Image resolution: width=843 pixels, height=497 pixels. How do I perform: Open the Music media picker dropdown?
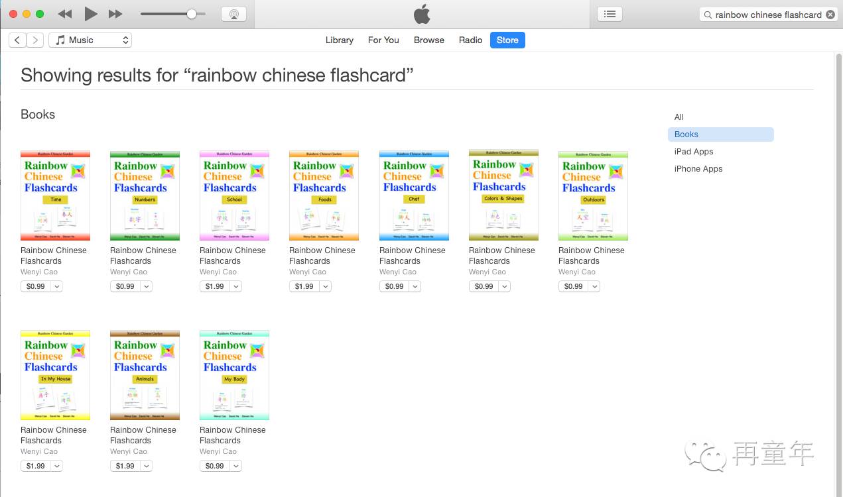90,40
